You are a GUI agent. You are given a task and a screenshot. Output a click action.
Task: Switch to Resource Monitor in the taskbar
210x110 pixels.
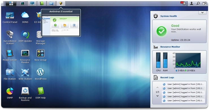pyautogui.click(x=23, y=3)
